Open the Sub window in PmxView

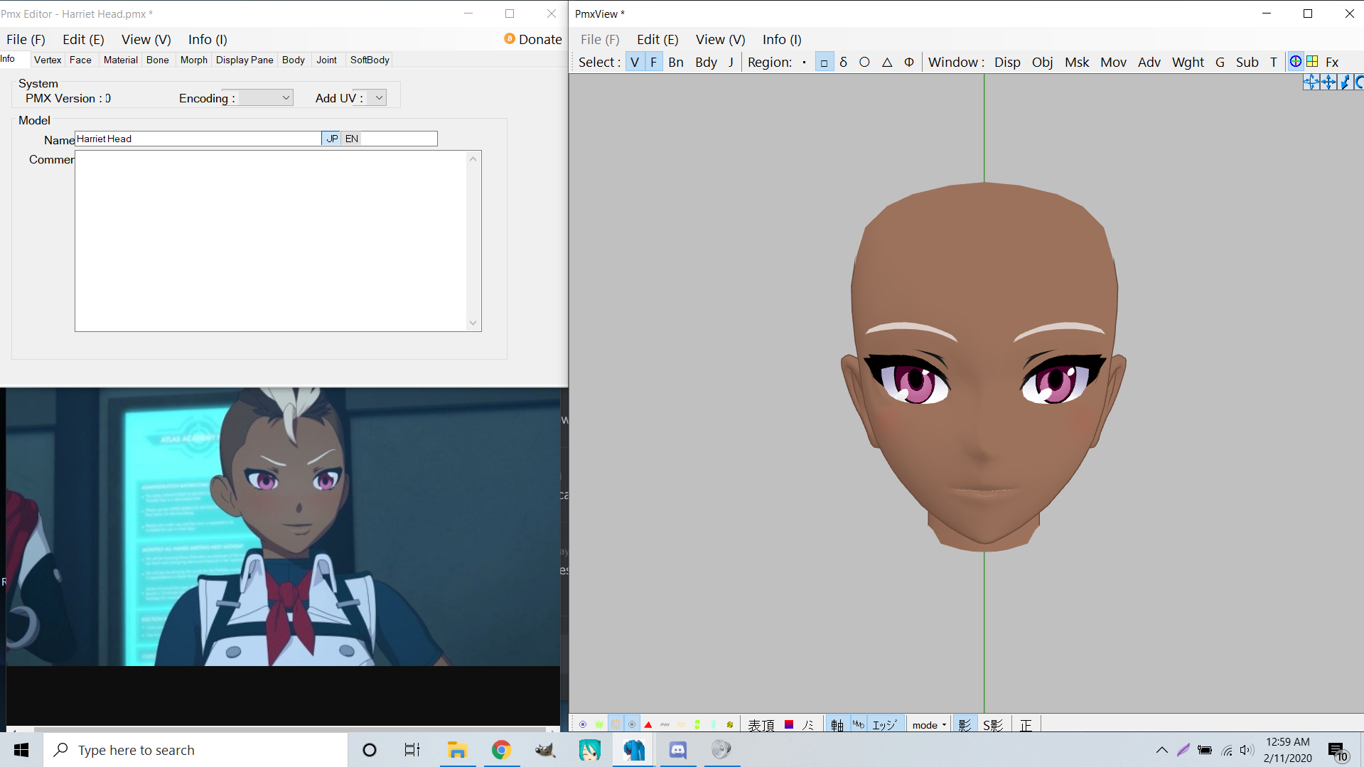(x=1247, y=62)
